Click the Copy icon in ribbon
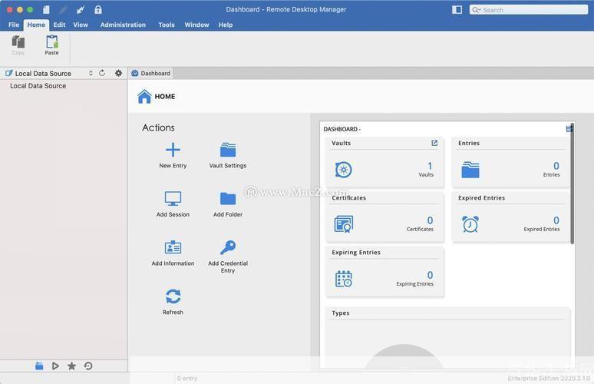This screenshot has height=384, width=594. 18,41
